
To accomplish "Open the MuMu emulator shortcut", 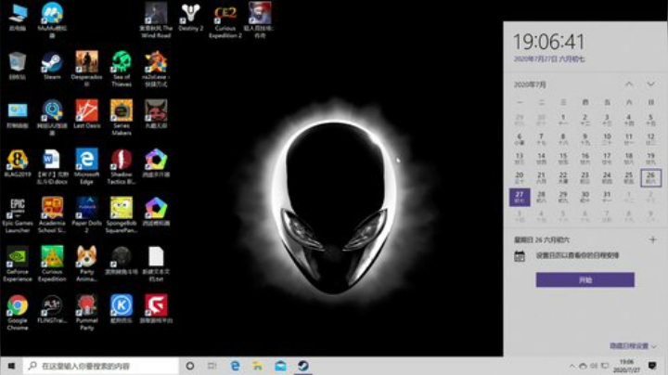I will coord(52,20).
